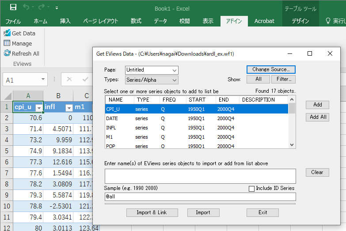Open the Acrobat ribbon tab
The image size is (346, 231).
coord(264,21)
